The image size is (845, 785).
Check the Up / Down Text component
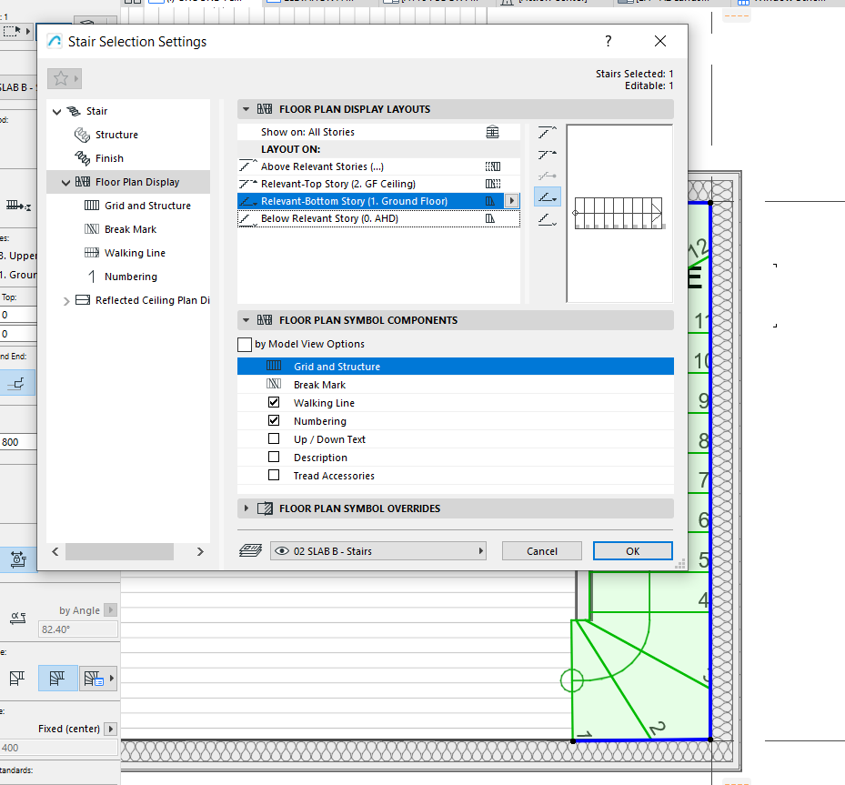click(x=274, y=439)
